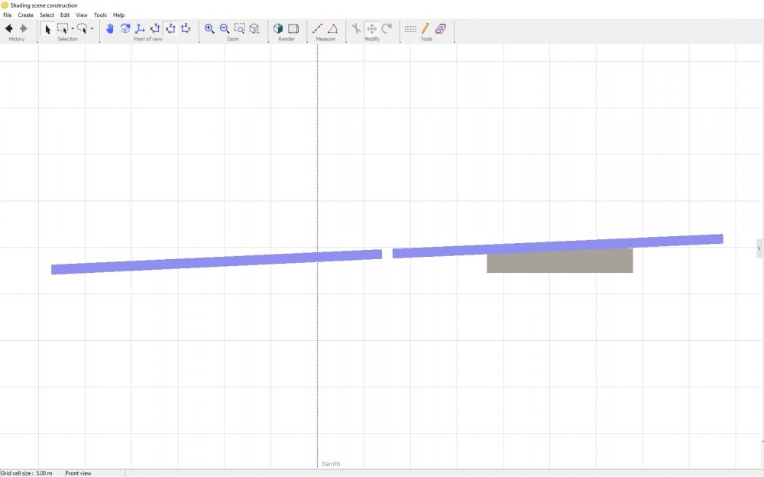The image size is (764, 477).
Task: Toggle the realistic render cube button
Action: coord(278,29)
